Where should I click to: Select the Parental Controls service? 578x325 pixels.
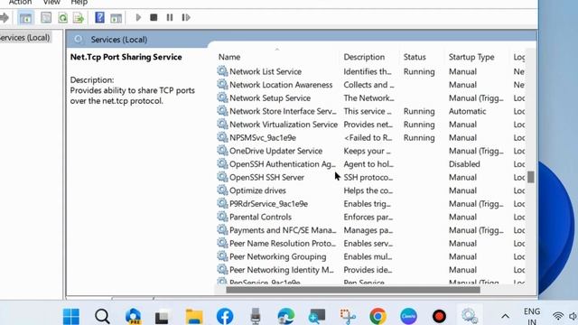pos(370,217)
